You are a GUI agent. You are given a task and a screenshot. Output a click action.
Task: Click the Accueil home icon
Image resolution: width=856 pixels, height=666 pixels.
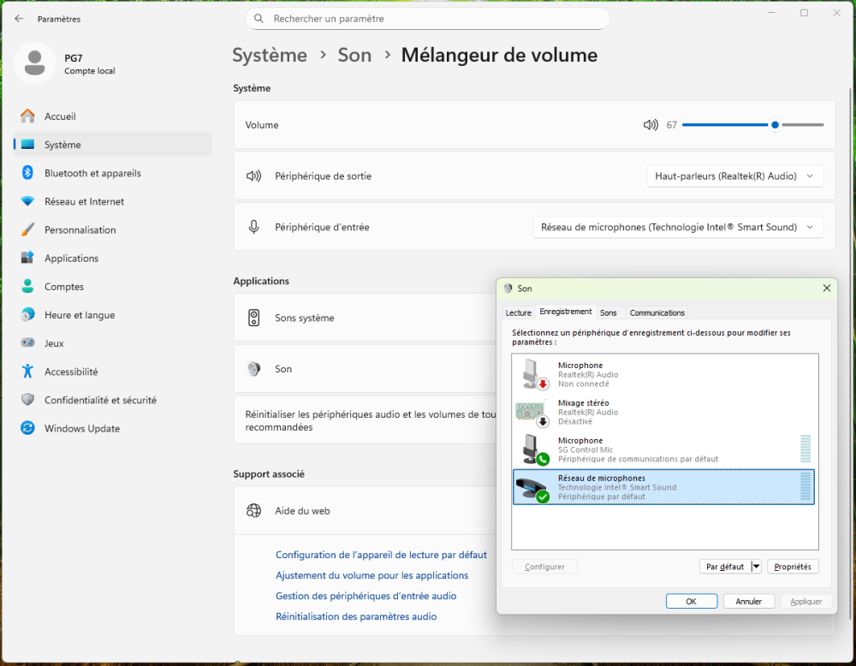coord(27,116)
